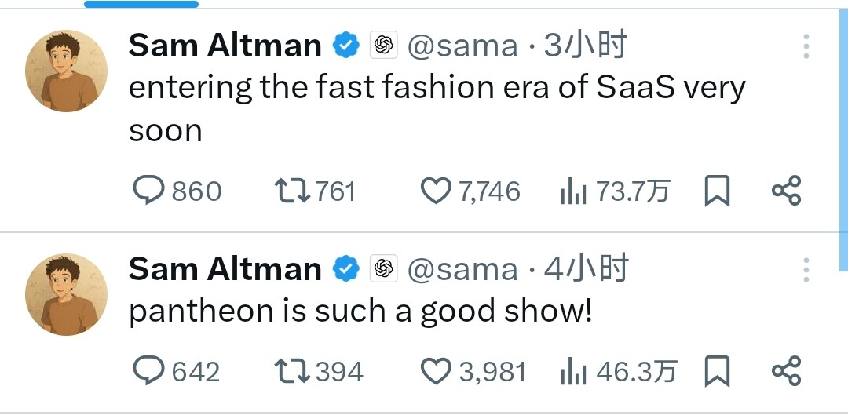Image resolution: width=848 pixels, height=419 pixels.
Task: Open more options on the 4小时 tweet
Action: pos(806,269)
